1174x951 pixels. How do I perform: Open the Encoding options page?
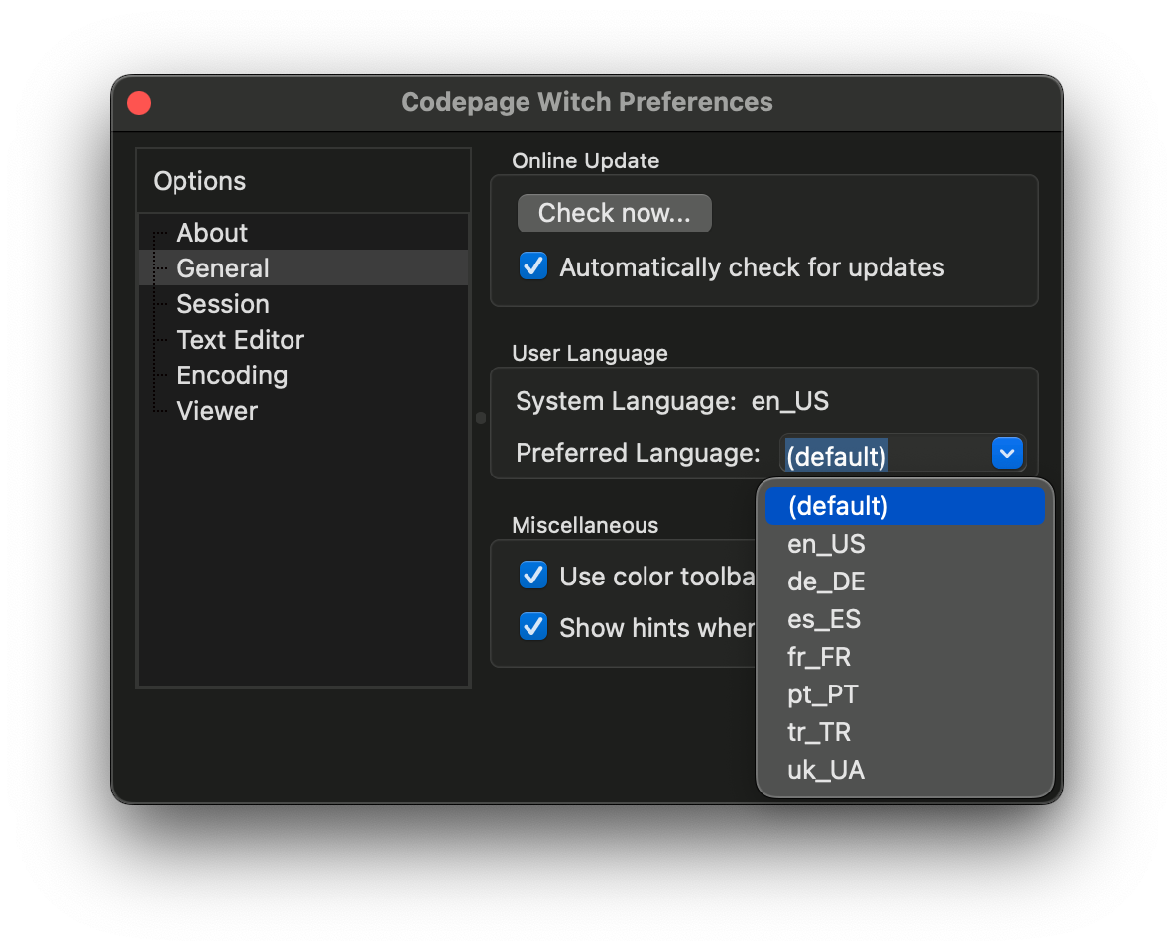tap(232, 375)
